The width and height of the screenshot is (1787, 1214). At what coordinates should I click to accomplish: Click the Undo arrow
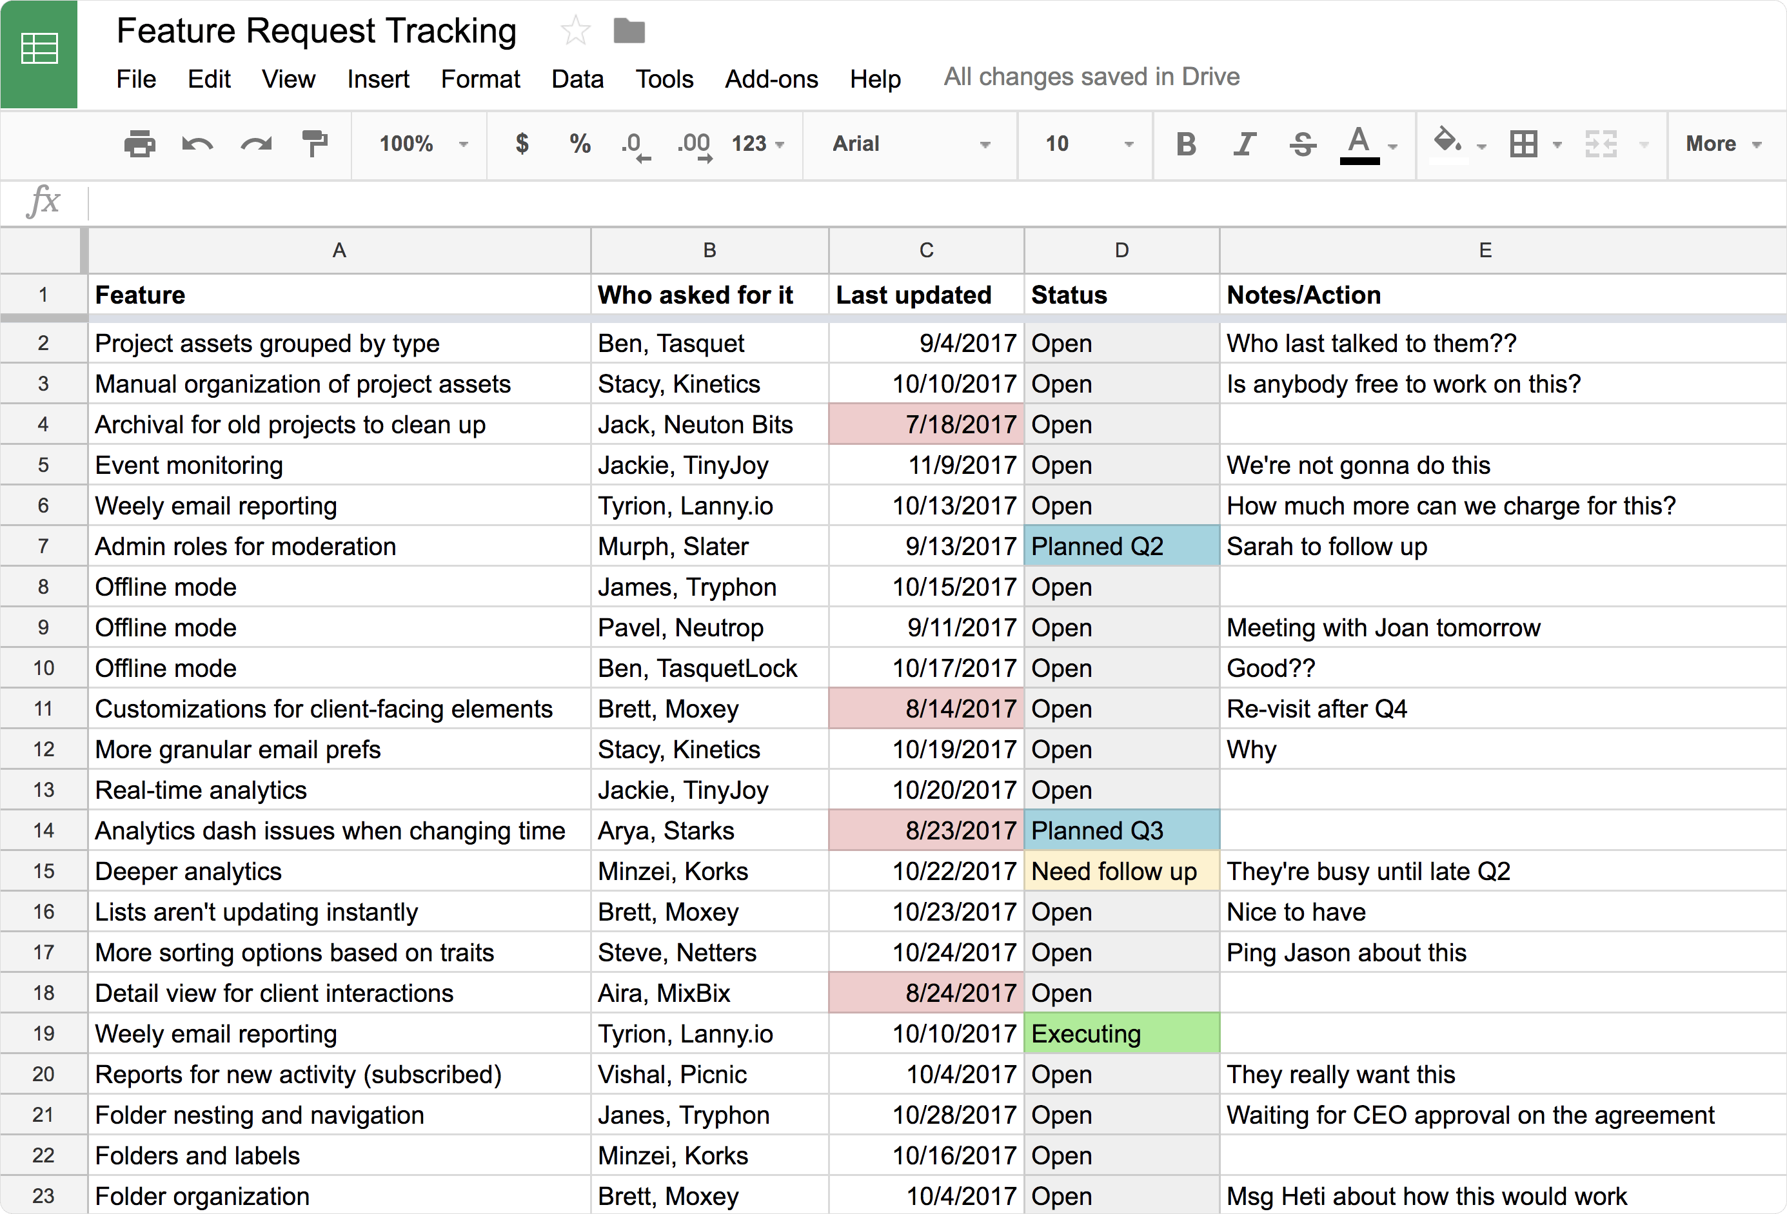pyautogui.click(x=197, y=144)
